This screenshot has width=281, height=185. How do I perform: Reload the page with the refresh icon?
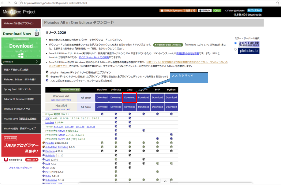9,3
